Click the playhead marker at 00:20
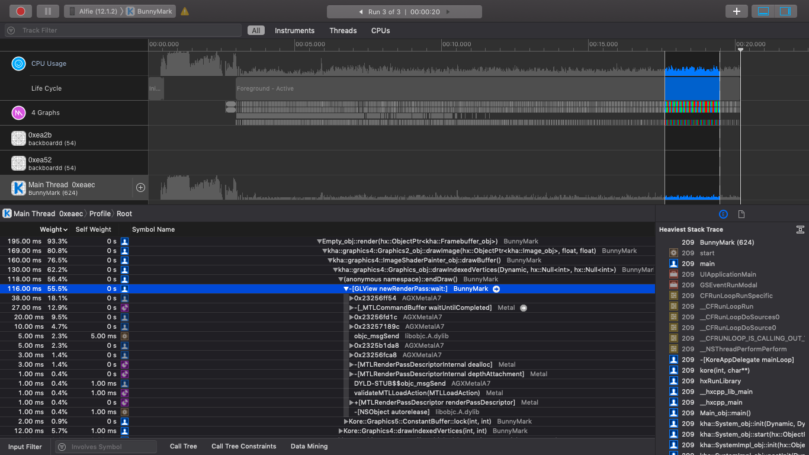The width and height of the screenshot is (809, 455). click(740, 50)
